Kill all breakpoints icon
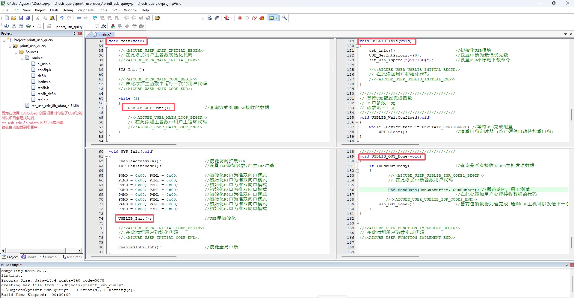 click(262, 18)
